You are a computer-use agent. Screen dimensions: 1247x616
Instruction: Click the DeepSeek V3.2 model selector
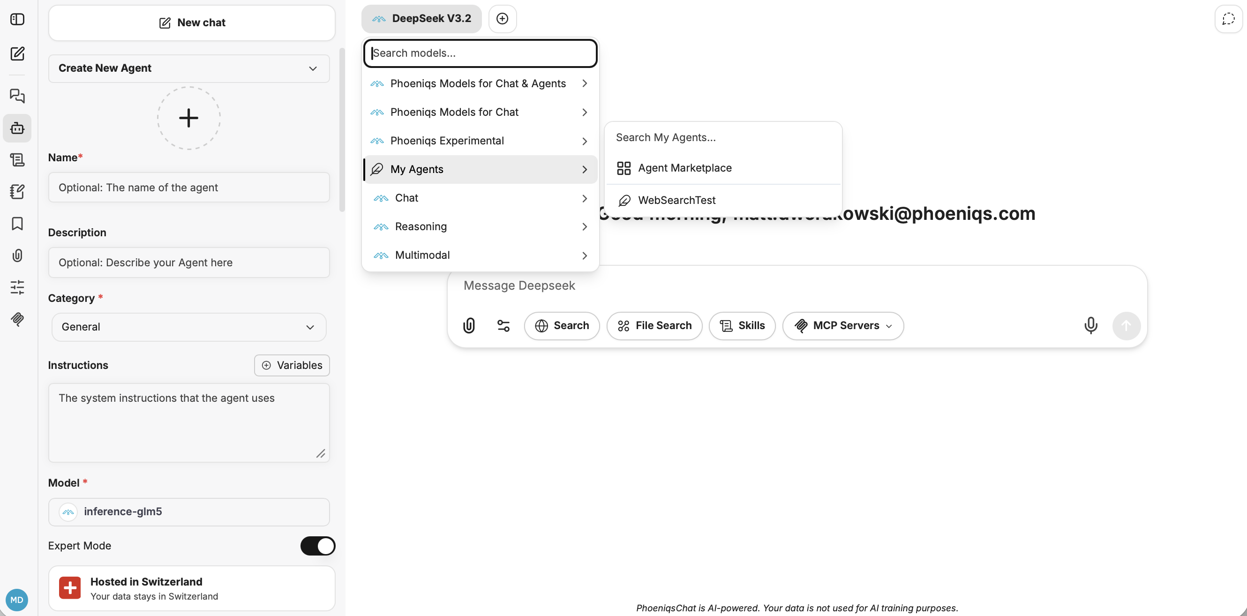(421, 19)
